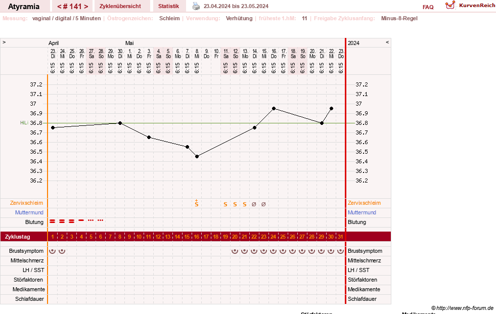This screenshot has width=496, height=314.
Task: Click the S mucus symbol on day 20
Action: tap(235, 204)
